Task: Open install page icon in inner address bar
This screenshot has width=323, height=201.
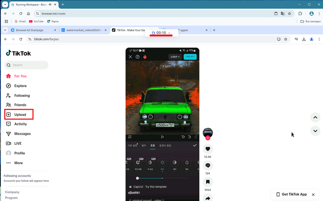Action: [279, 39]
